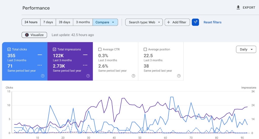Image resolution: width=259 pixels, height=139 pixels.
Task: Select the 24 hours range tab
Action: (x=31, y=22)
